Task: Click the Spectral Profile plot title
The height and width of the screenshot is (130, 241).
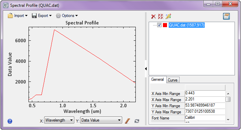Action: [x=82, y=23]
